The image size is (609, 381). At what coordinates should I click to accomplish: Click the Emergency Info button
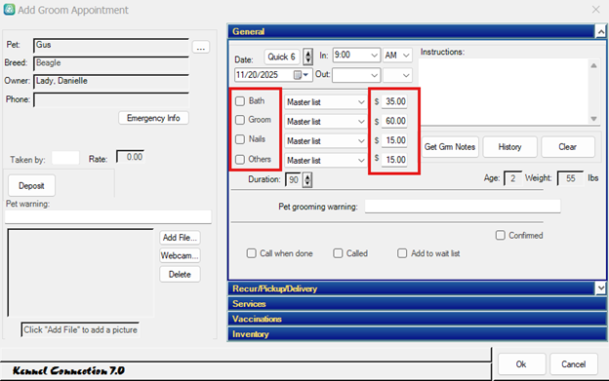coord(153,118)
